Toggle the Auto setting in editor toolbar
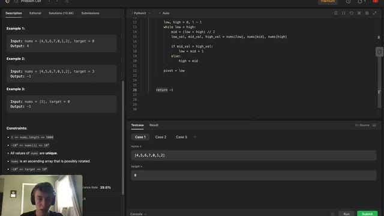The height and width of the screenshot is (216, 384). click(164, 13)
